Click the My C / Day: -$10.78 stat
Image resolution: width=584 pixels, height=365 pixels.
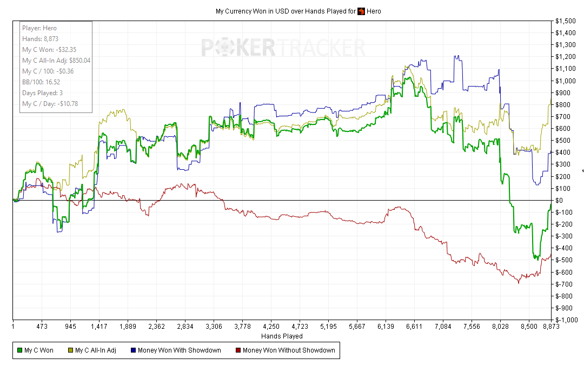point(50,103)
